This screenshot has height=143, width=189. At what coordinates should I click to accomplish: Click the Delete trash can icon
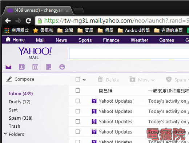100,79
